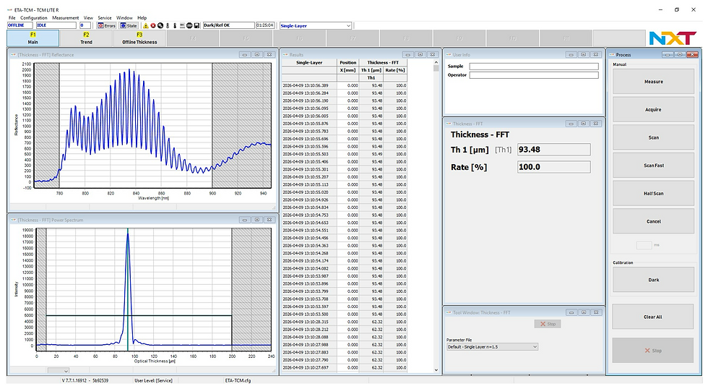The height and width of the screenshot is (389, 708).
Task: Open the Measurement menu
Action: coord(66,18)
